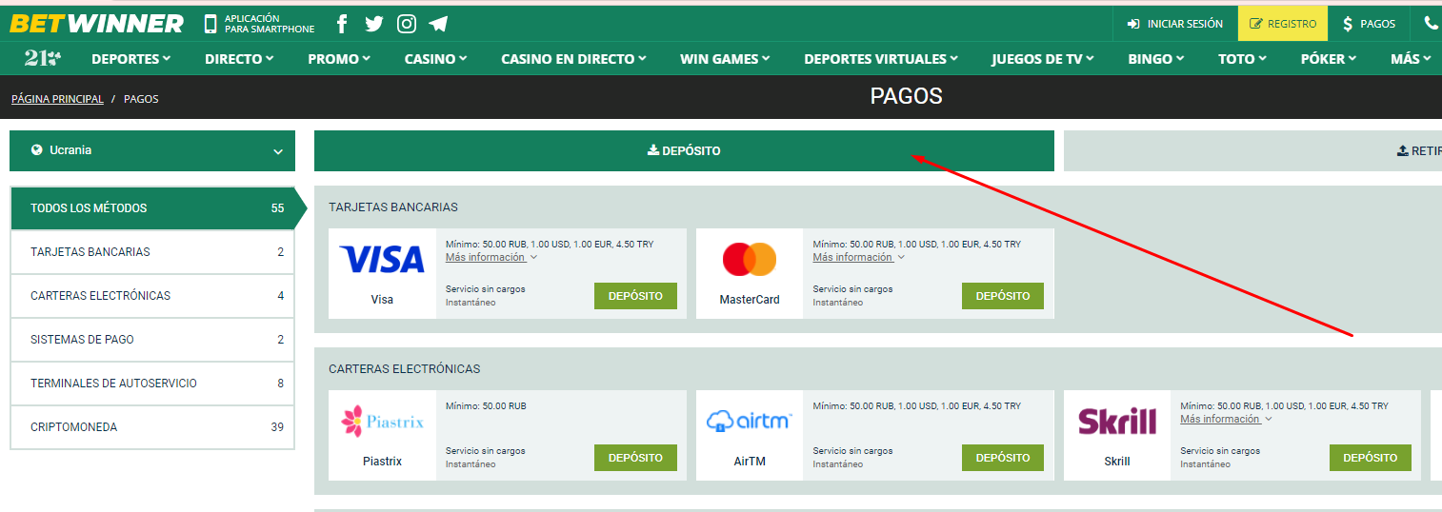Viewport: 1442px width, 512px height.
Task: Select TARJETAS BANCARIAS category
Action: click(x=152, y=252)
